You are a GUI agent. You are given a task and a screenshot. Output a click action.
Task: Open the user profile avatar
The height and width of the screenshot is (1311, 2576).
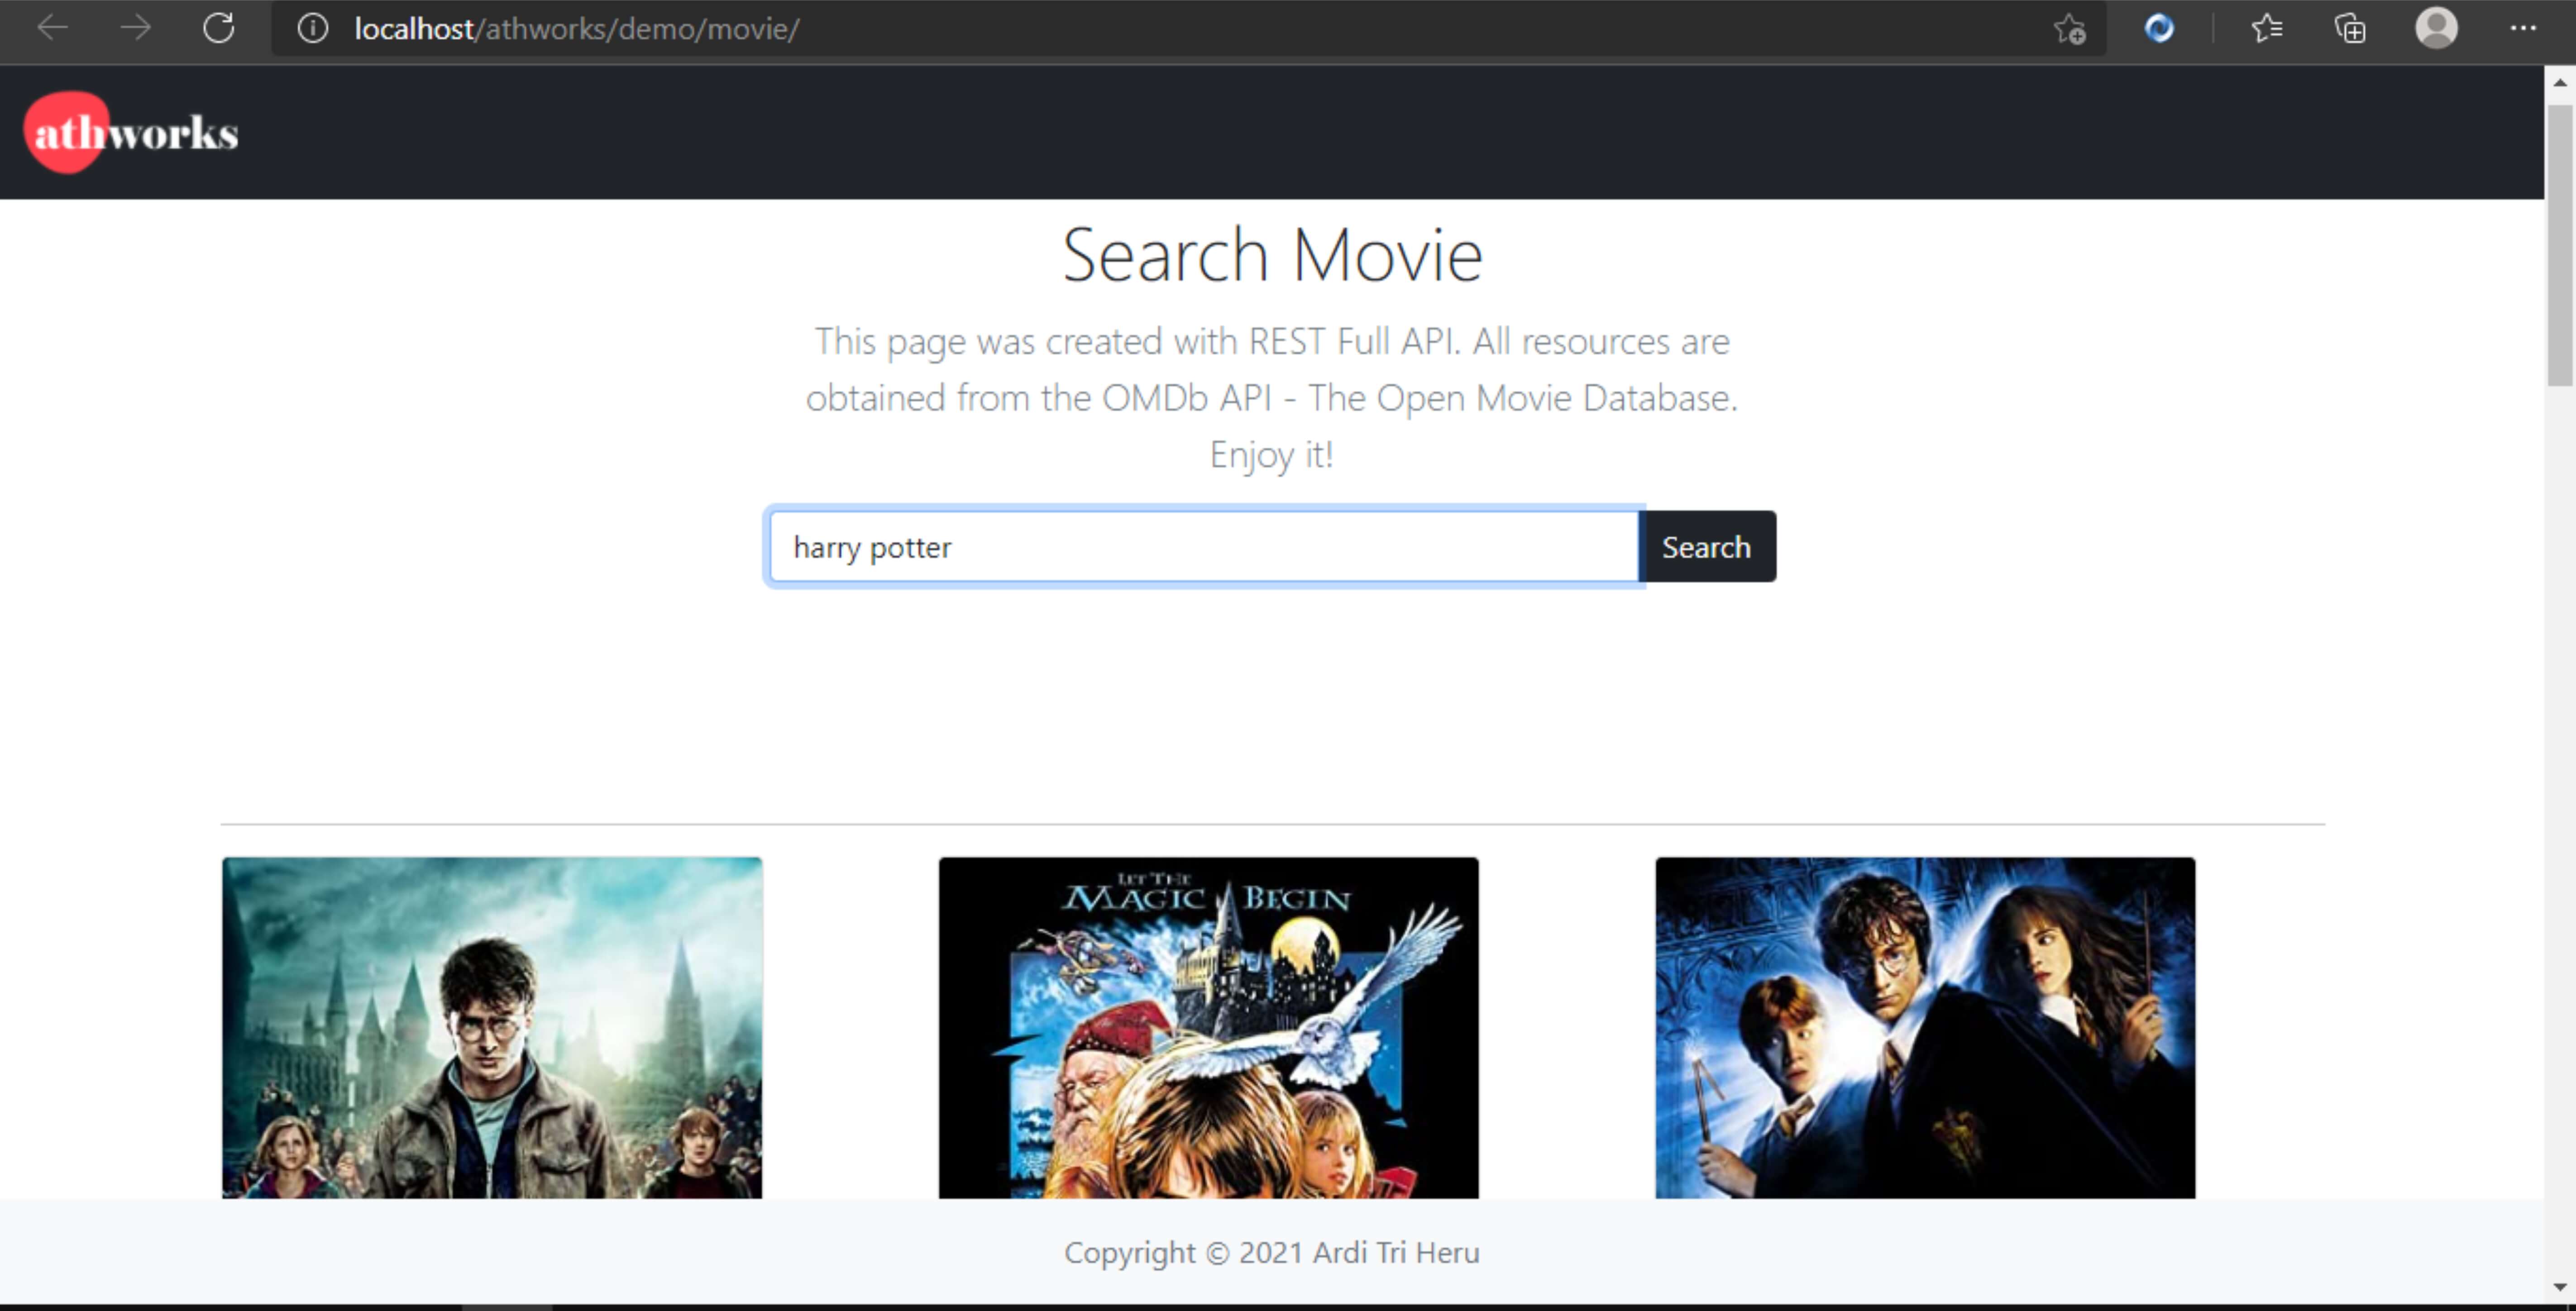tap(2437, 28)
